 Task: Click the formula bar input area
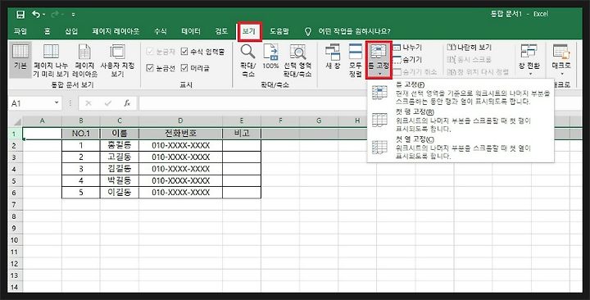point(361,103)
